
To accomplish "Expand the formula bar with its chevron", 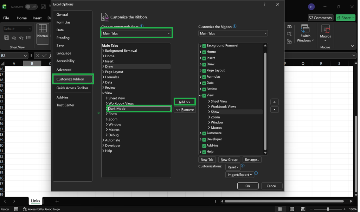I will (x=354, y=55).
